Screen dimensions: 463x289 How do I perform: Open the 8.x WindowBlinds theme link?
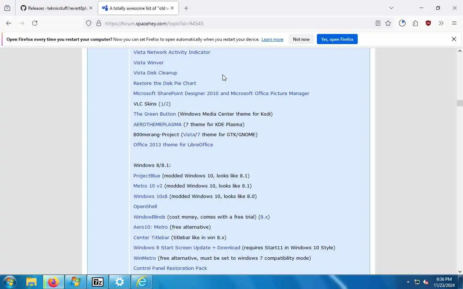[x=264, y=217]
